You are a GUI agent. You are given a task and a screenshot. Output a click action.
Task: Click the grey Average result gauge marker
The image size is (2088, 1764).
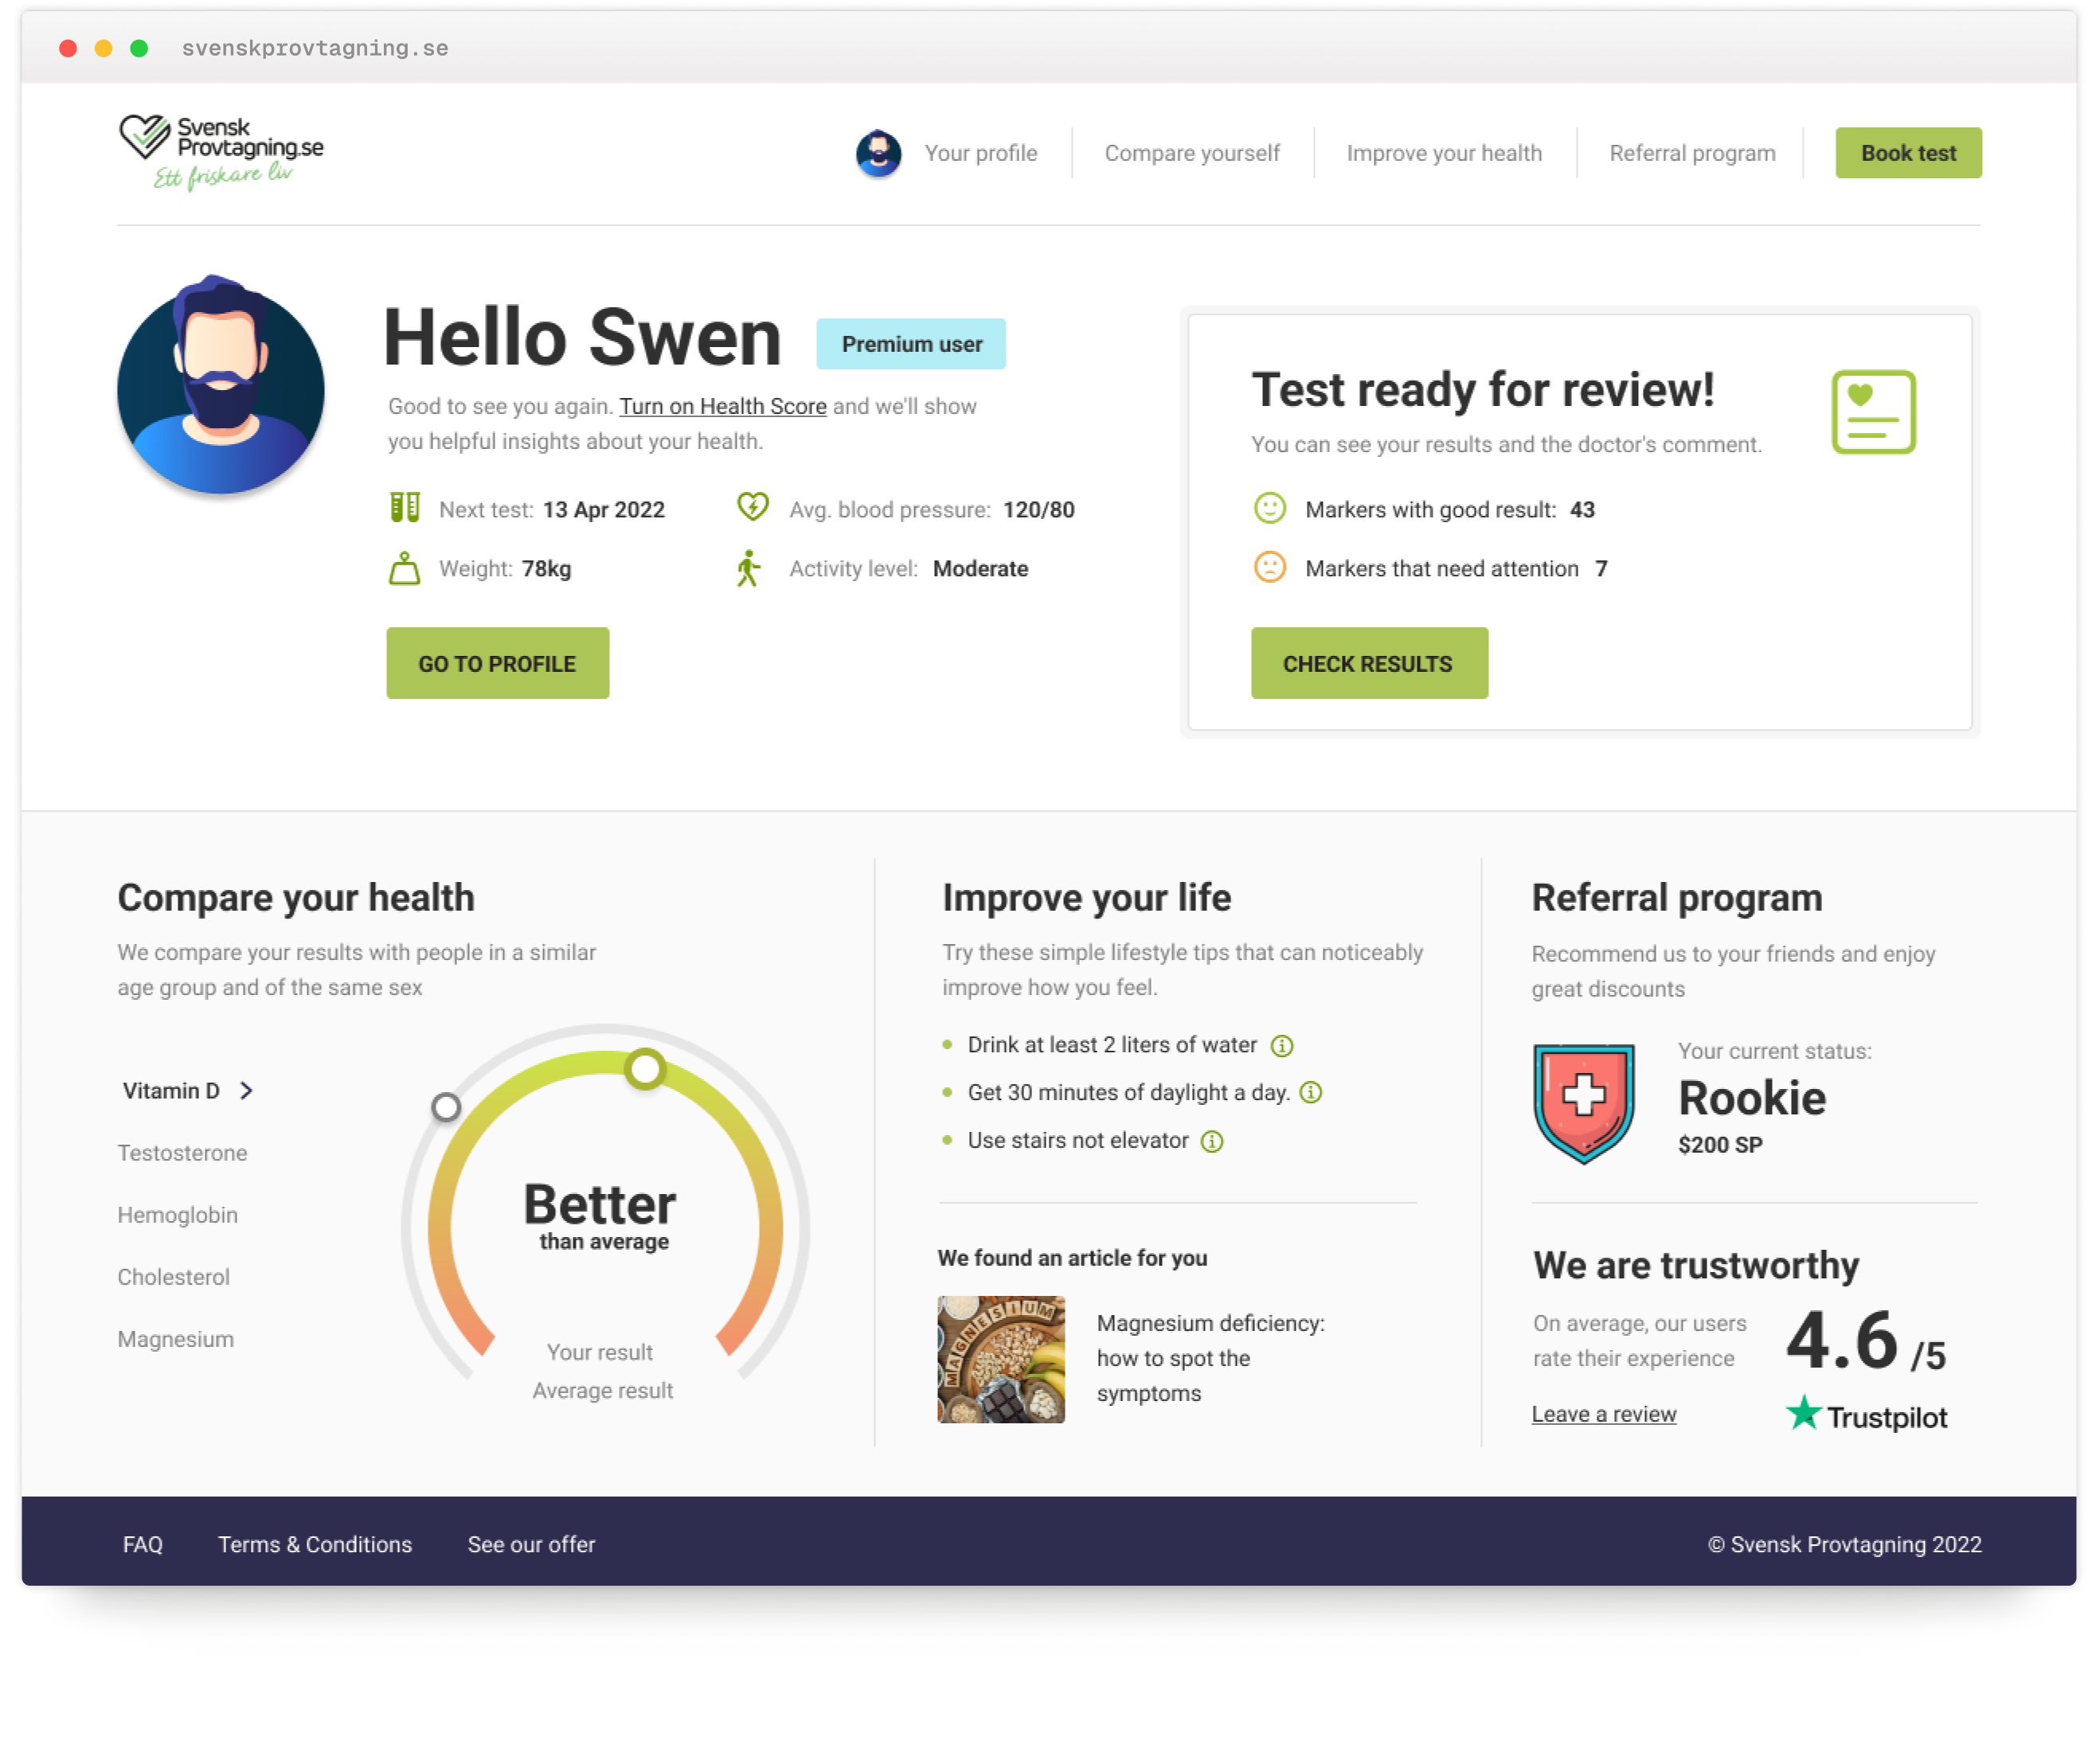(x=445, y=1107)
